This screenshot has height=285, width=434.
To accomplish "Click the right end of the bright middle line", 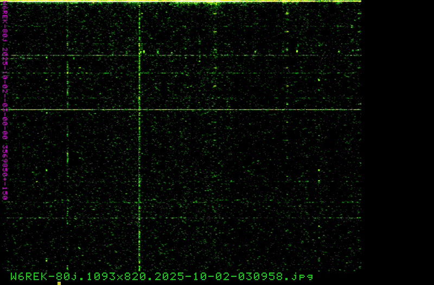I will (x=358, y=110).
